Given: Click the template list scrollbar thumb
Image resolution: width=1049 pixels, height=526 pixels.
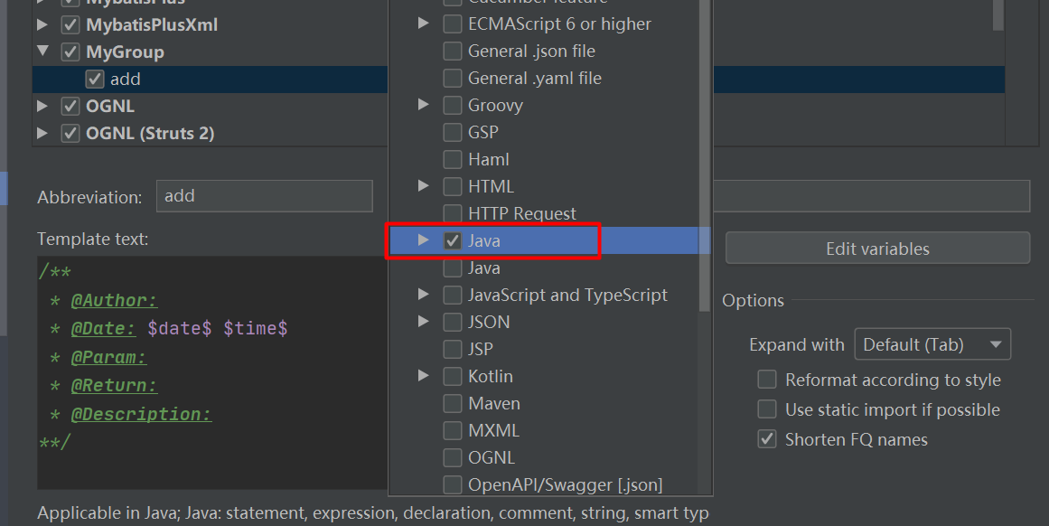Looking at the screenshot, I should tap(997, 14).
